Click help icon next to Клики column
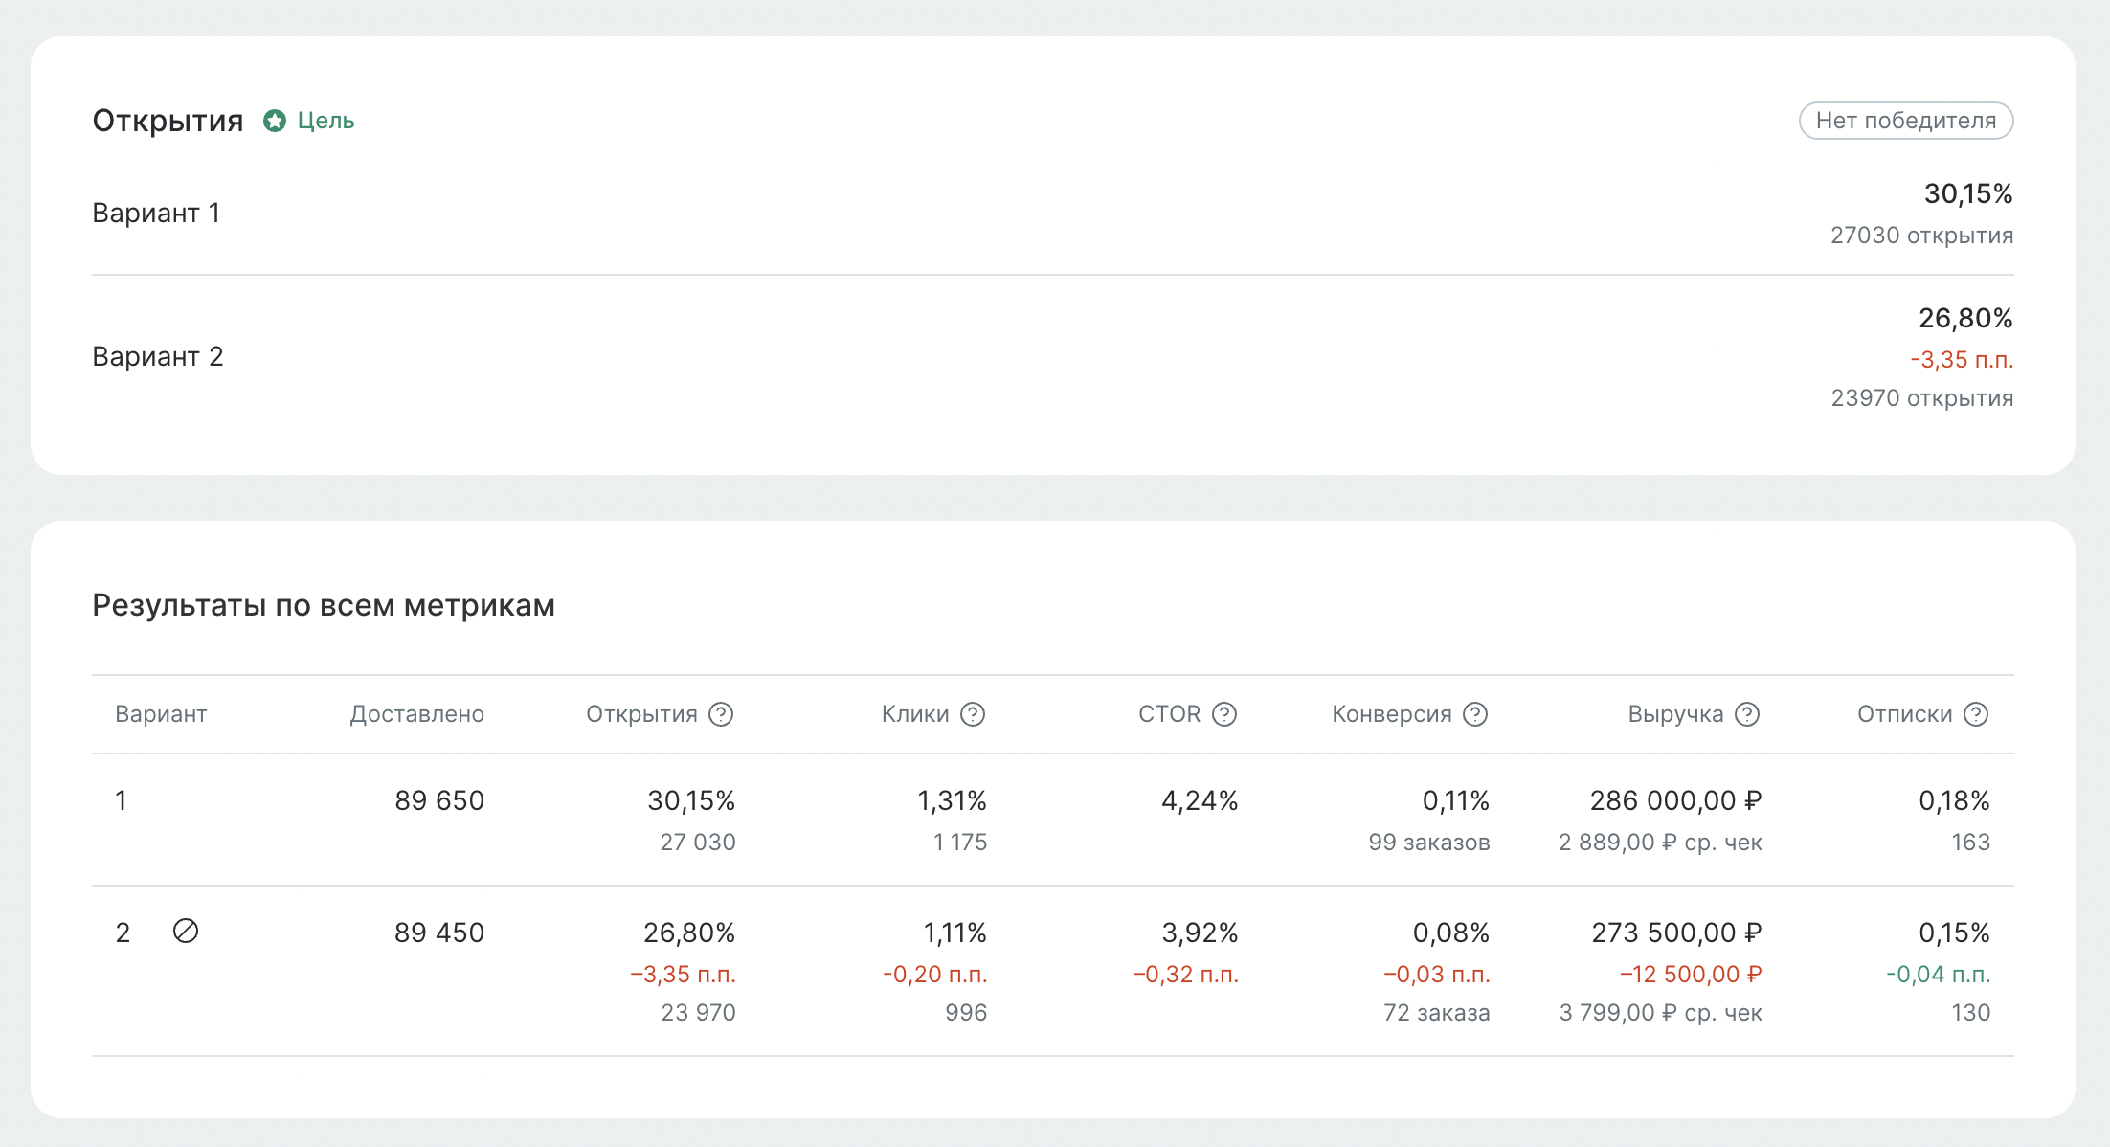Screen dimensions: 2110x1147 pos(973,714)
